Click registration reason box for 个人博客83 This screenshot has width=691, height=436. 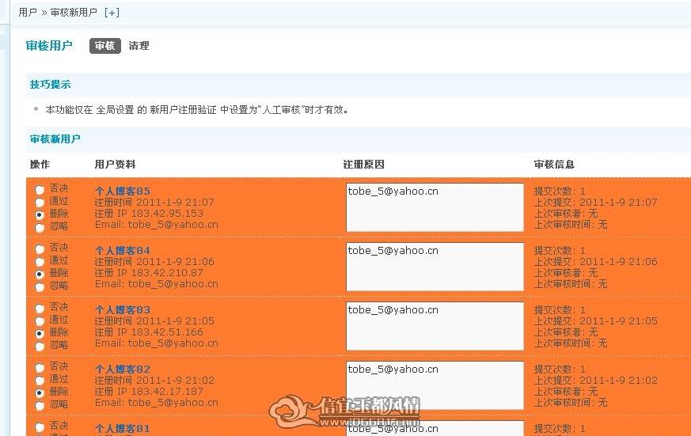[435, 326]
